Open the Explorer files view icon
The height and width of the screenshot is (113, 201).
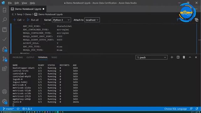tap(4, 49)
